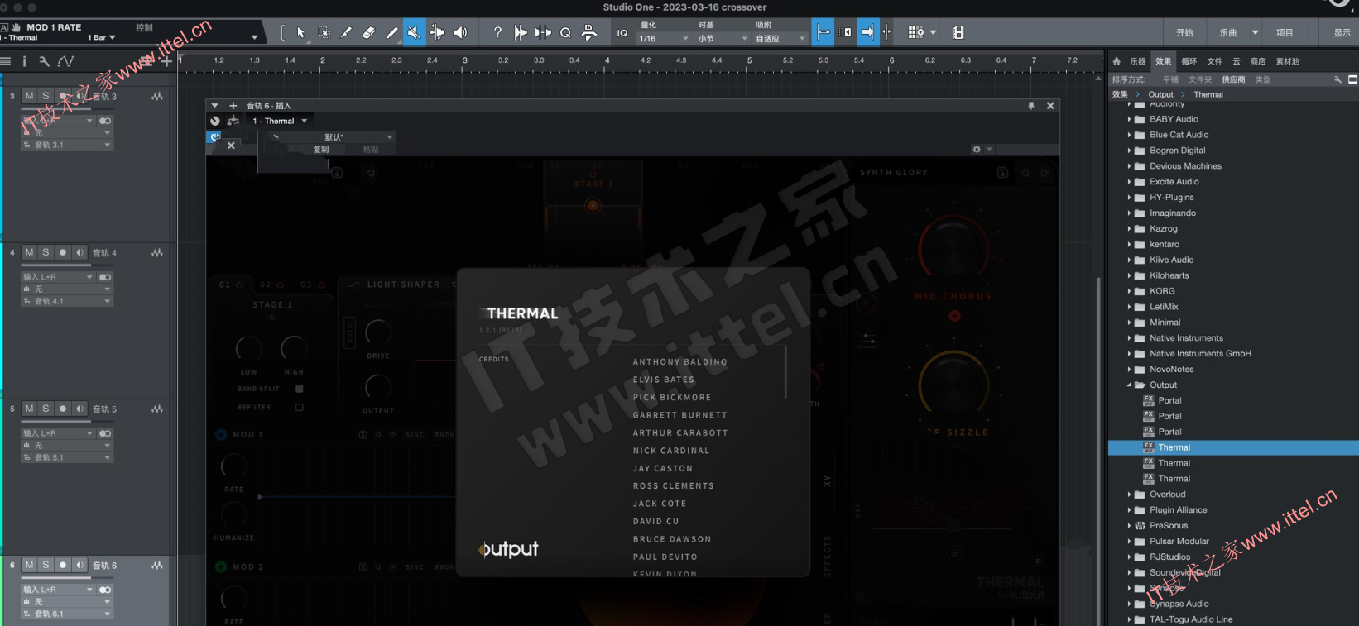Toggle channel mode button on 音轨 3
1359x626 pixels.
pyautogui.click(x=105, y=121)
